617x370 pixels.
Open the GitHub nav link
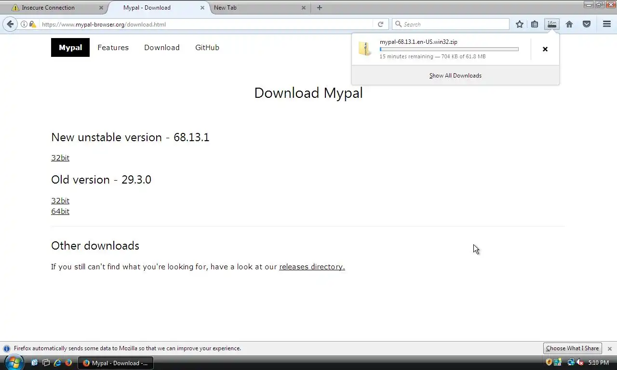tap(207, 48)
